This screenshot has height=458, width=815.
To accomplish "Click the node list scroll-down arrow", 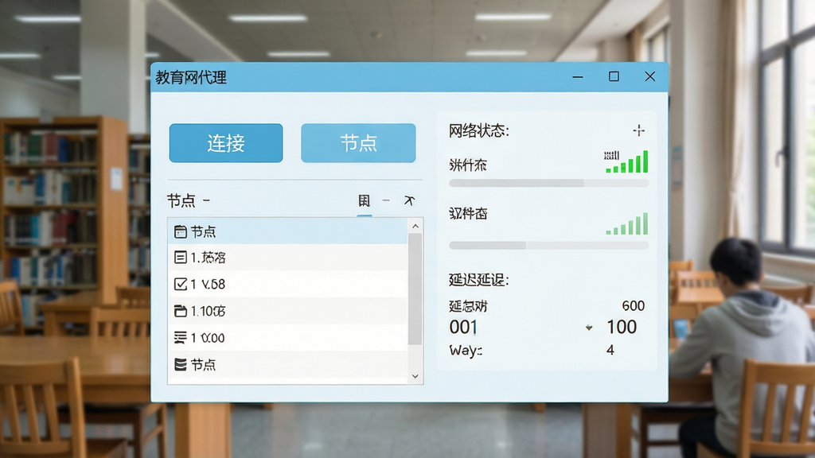I will 415,376.
